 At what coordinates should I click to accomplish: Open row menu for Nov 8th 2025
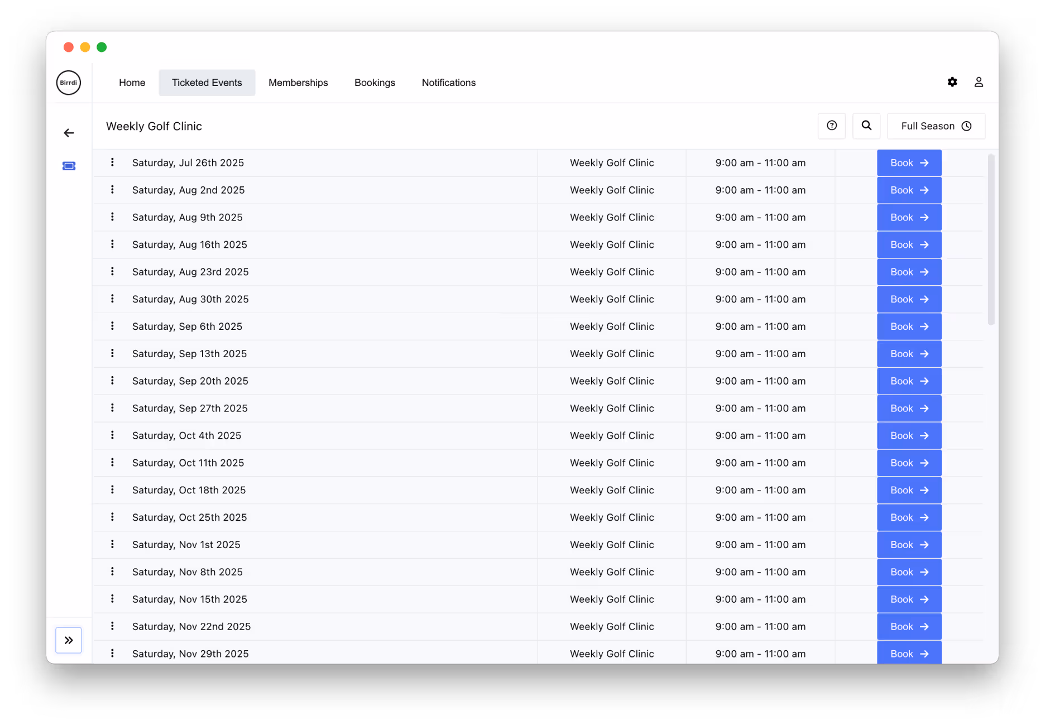[112, 572]
